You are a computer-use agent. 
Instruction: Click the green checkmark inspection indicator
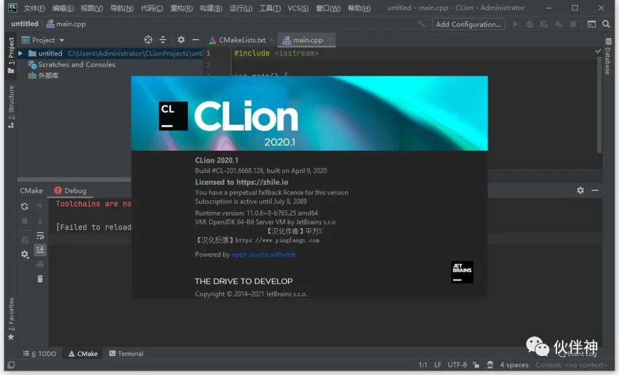(x=598, y=51)
